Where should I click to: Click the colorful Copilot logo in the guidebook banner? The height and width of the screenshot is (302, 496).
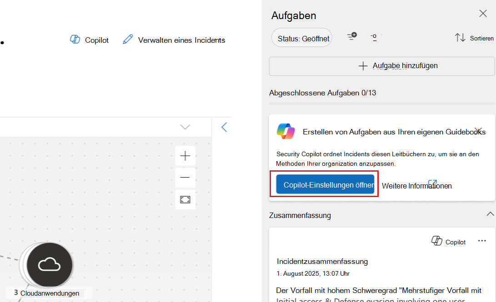(286, 132)
